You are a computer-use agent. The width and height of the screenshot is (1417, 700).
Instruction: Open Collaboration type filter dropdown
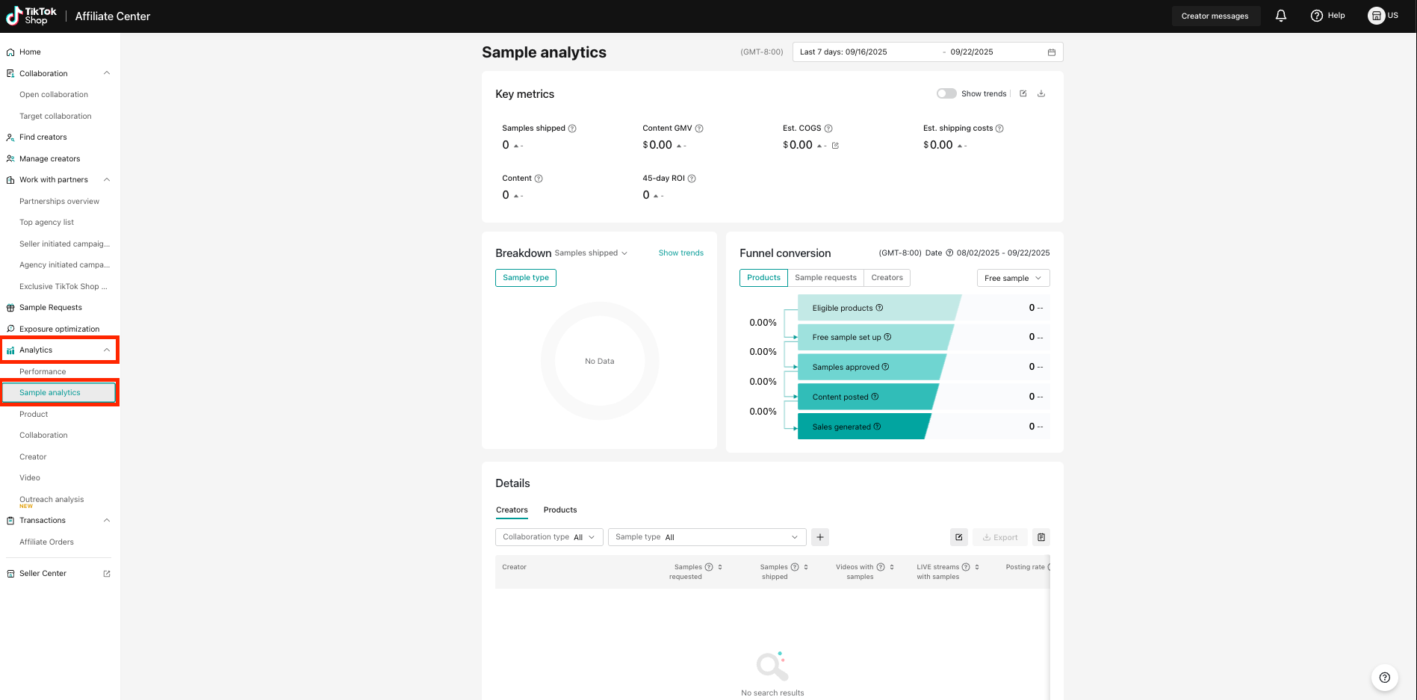click(x=549, y=537)
